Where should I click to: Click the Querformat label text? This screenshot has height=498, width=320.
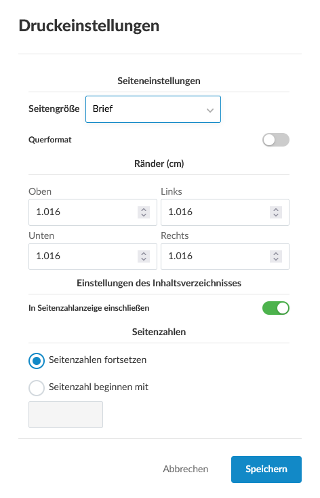[x=50, y=140]
